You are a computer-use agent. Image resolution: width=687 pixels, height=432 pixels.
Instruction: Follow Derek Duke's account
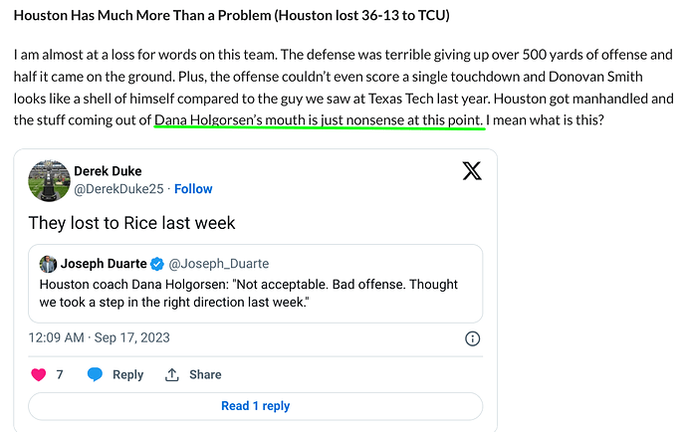193,189
